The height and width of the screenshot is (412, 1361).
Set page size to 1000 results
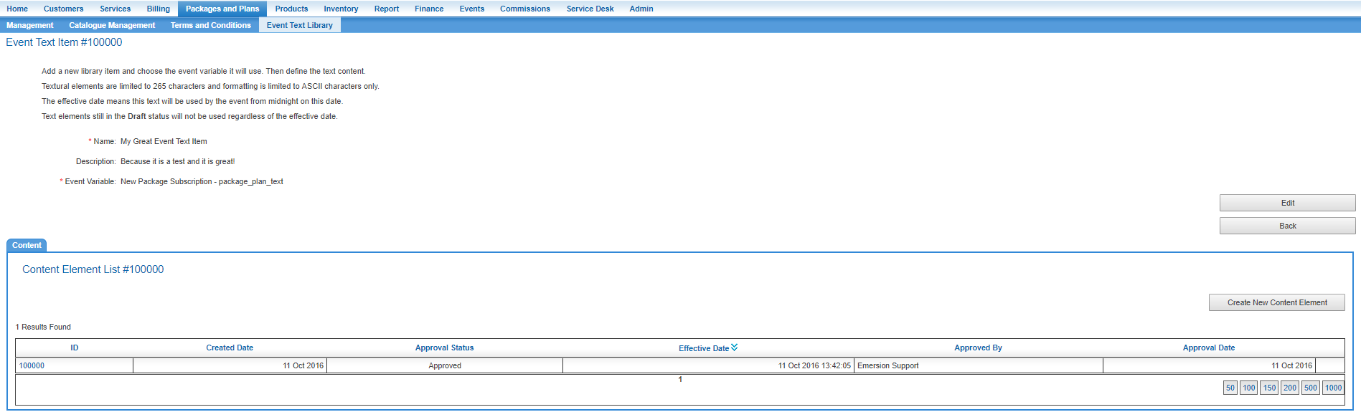(1333, 388)
